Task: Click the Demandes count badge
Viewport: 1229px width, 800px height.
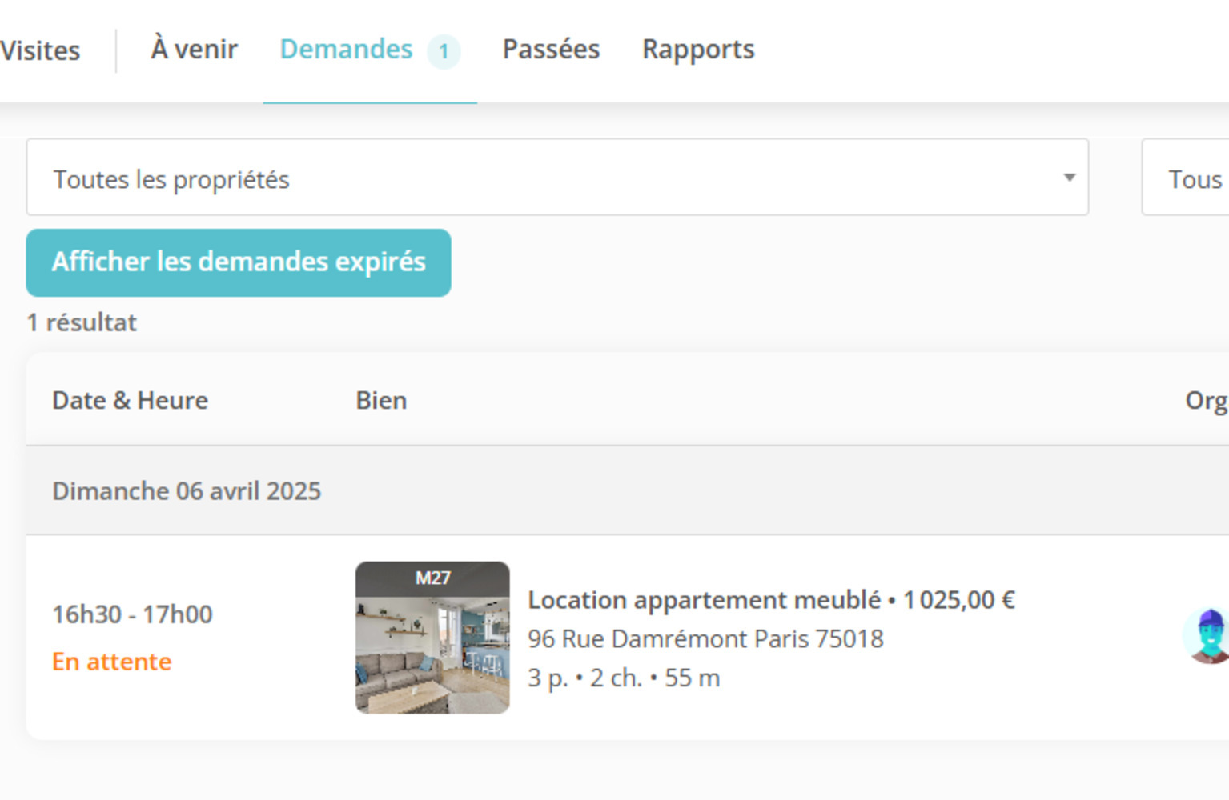Action: point(443,52)
